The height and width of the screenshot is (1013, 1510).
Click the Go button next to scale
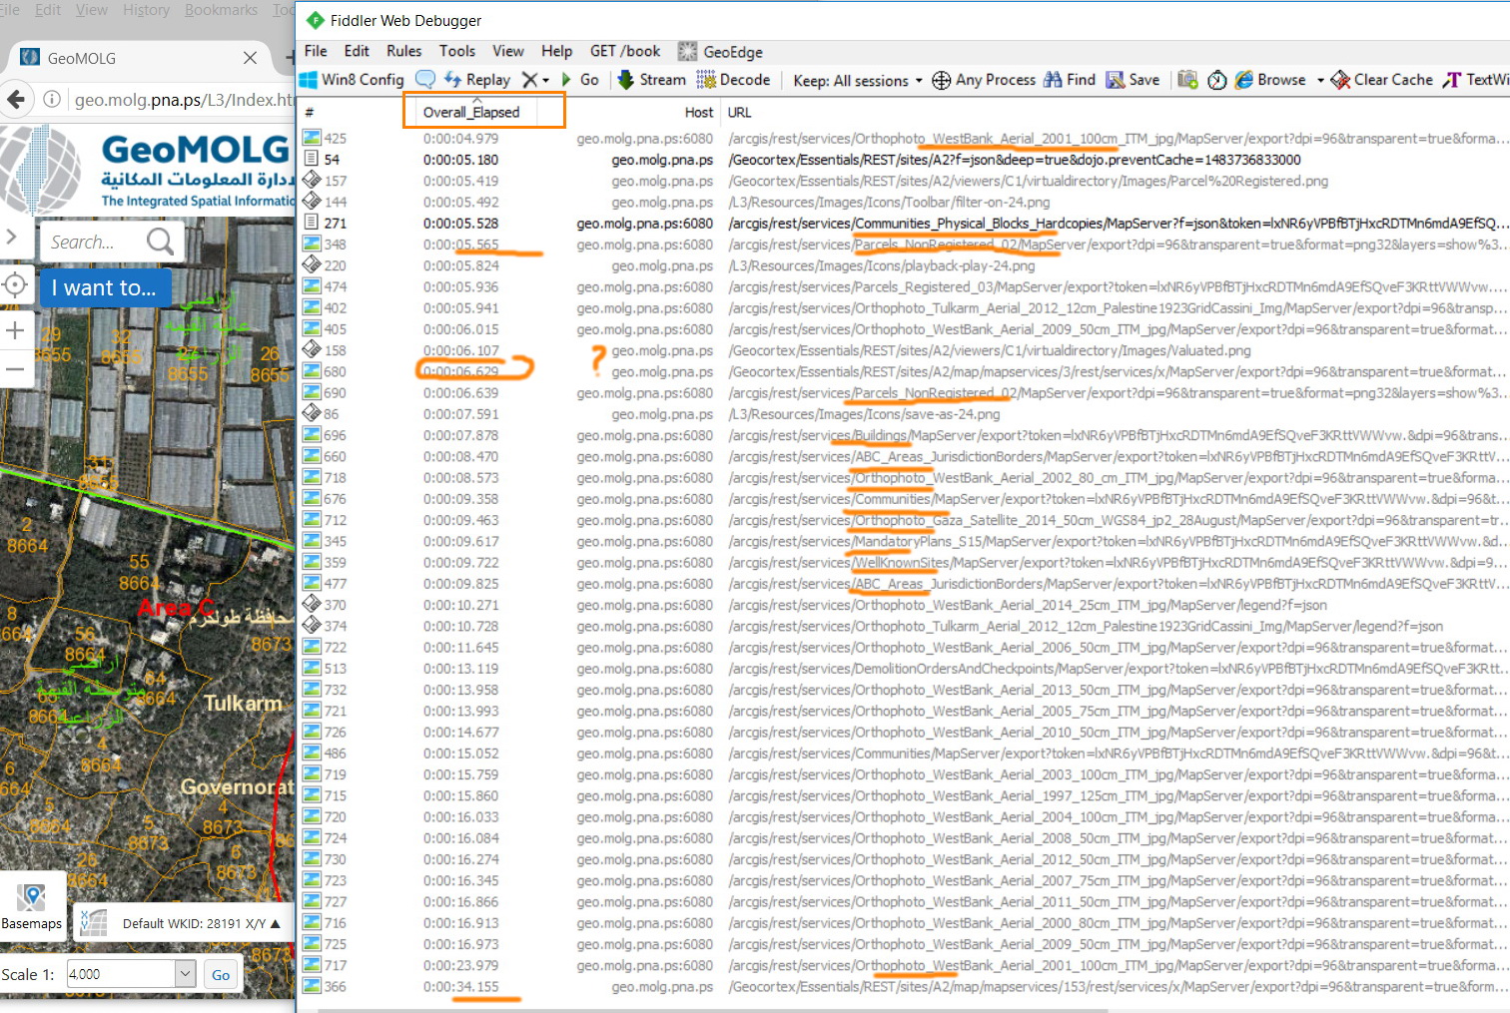pos(221,975)
